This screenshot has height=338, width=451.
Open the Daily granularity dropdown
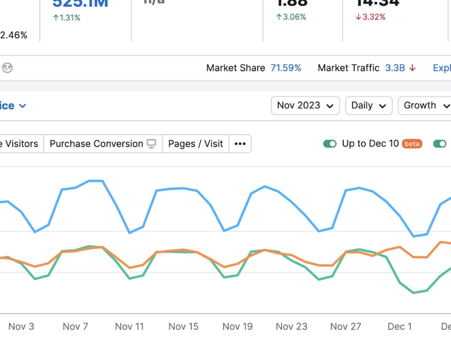pyautogui.click(x=369, y=105)
